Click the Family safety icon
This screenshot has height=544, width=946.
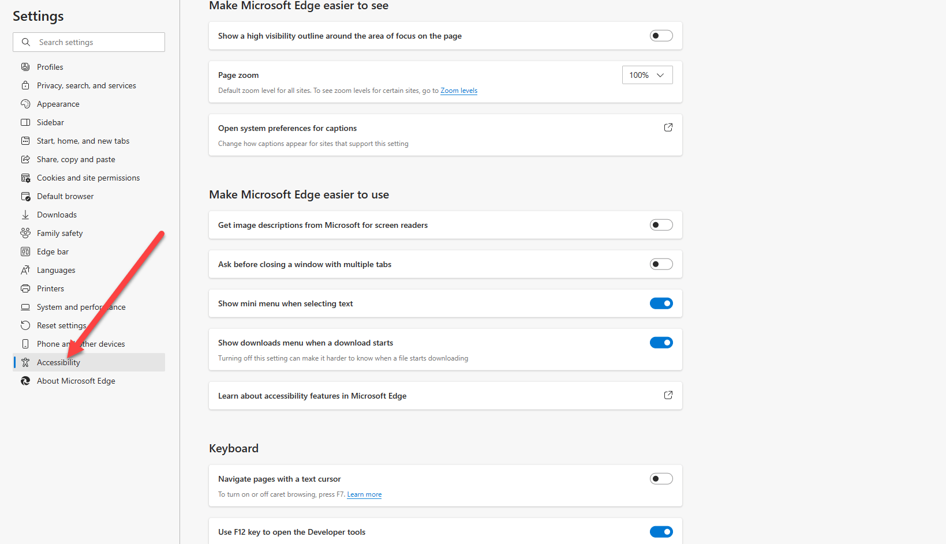pos(25,233)
